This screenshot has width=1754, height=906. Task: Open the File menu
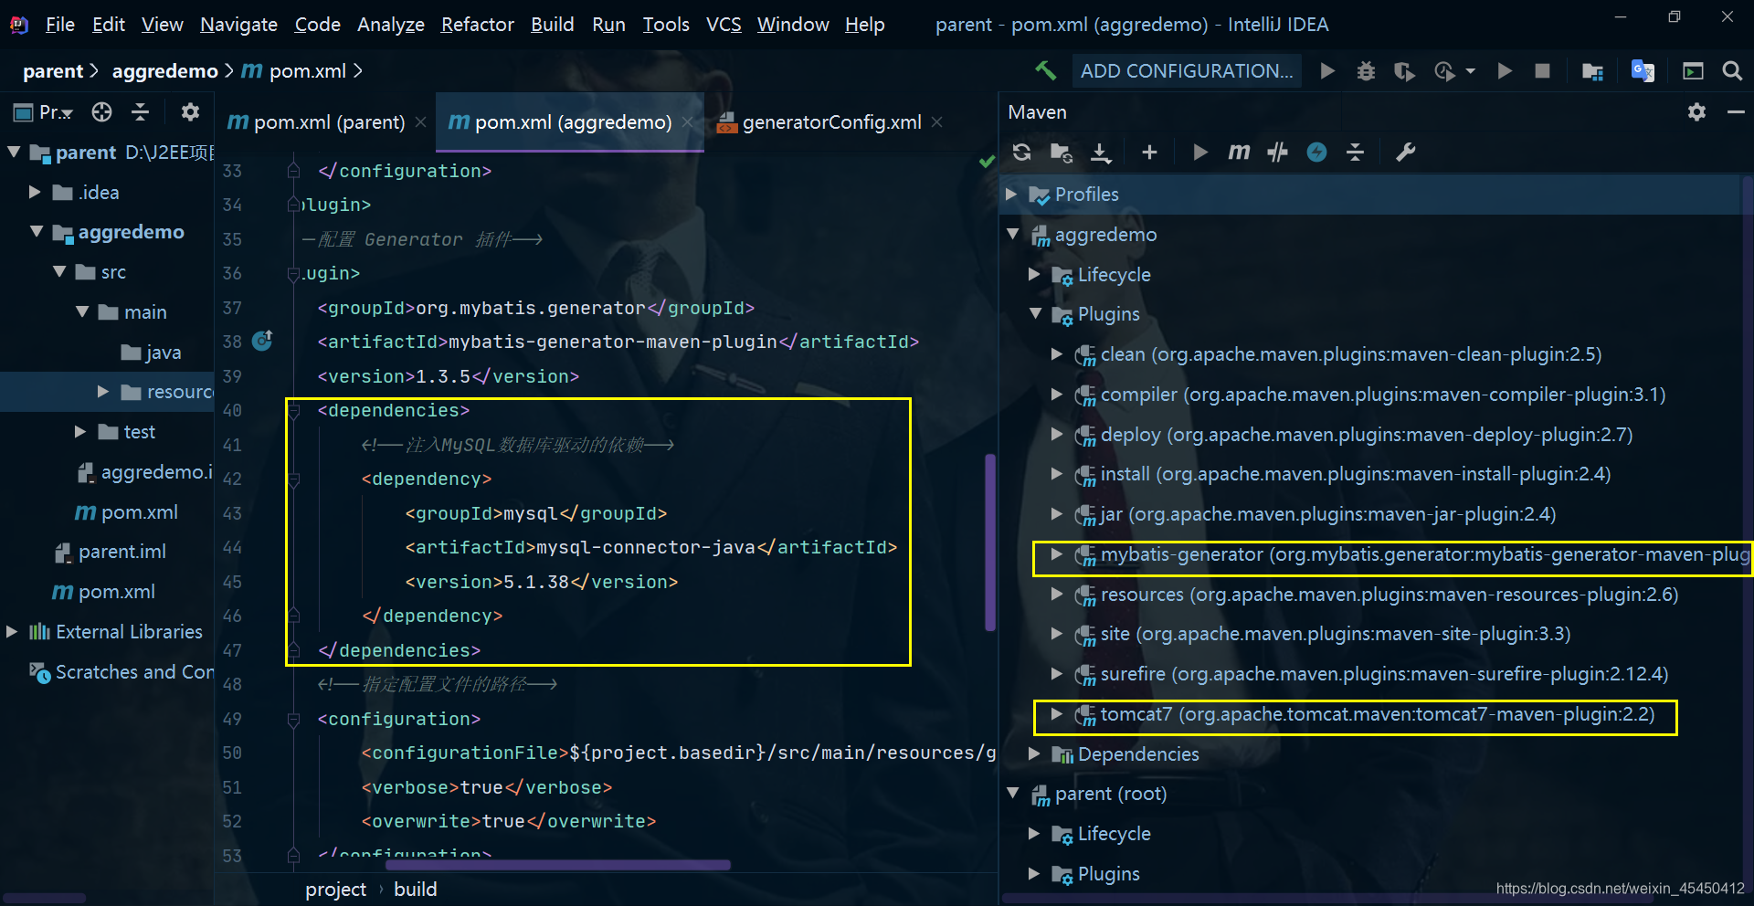pyautogui.click(x=60, y=25)
